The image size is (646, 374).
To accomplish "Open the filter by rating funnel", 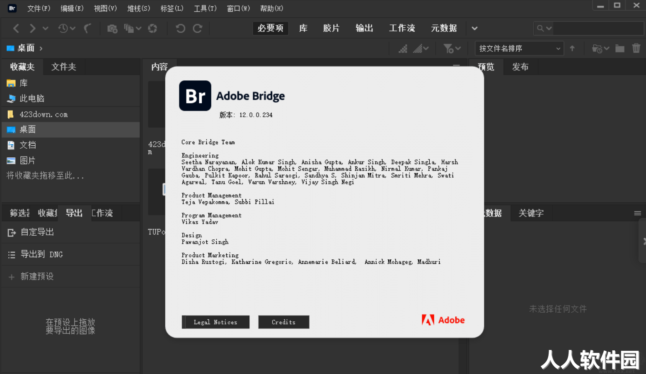I will point(452,48).
